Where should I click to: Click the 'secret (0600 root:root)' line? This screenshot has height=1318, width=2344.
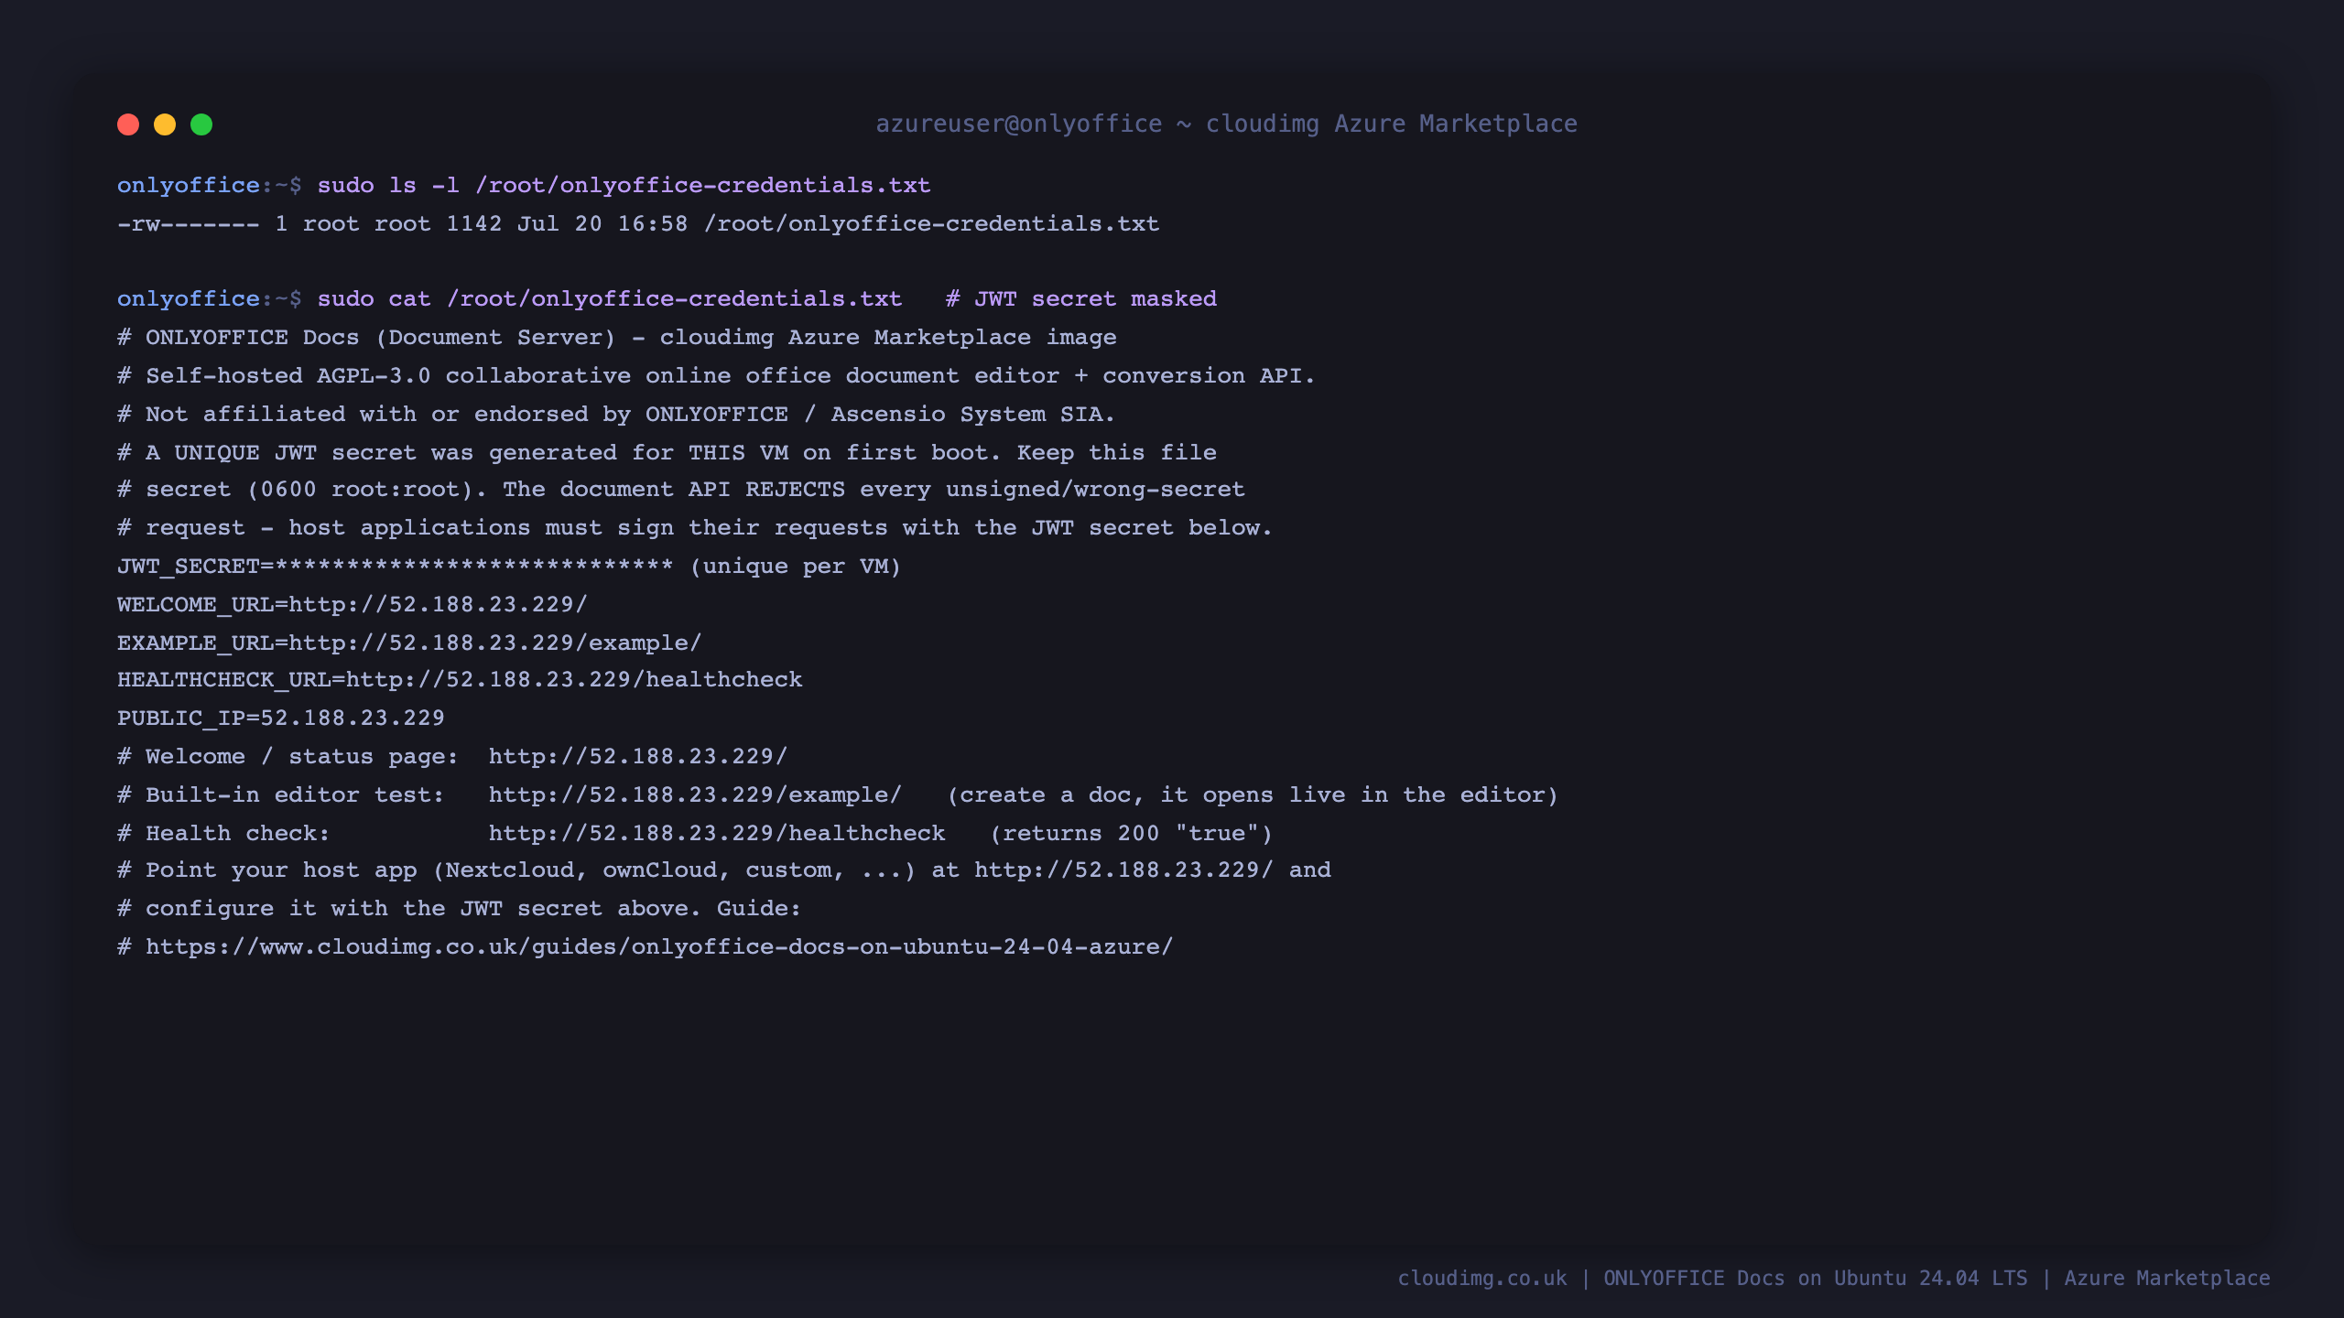tap(681, 490)
